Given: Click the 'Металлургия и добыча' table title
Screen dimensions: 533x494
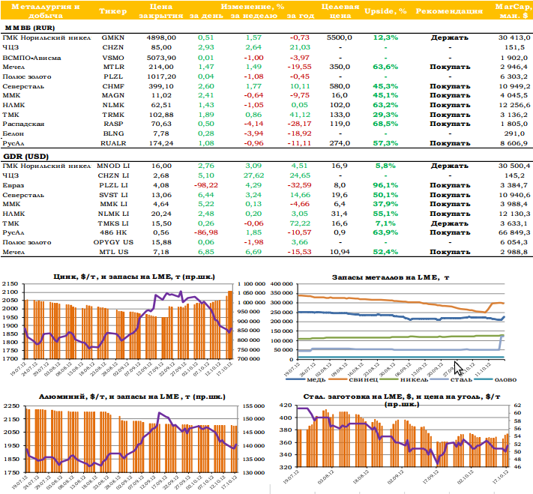Looking at the screenshot, I should [46, 11].
